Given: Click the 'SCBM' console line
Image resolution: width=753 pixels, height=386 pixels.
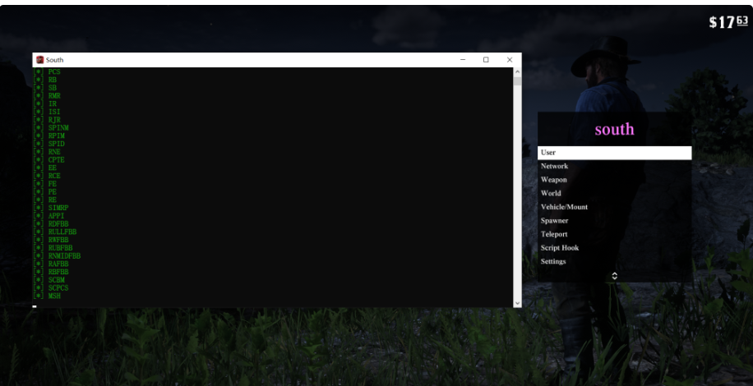Looking at the screenshot, I should click(x=49, y=280).
